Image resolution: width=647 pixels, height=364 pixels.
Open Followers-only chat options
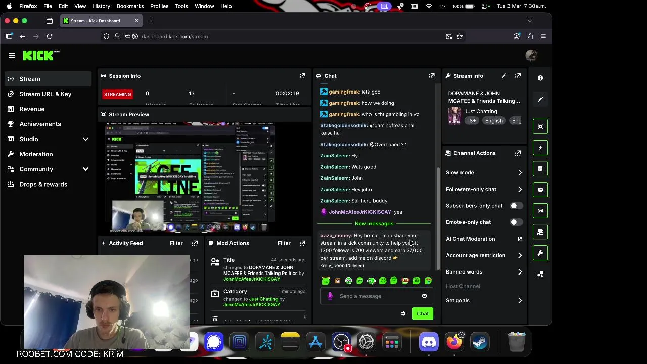(484, 189)
